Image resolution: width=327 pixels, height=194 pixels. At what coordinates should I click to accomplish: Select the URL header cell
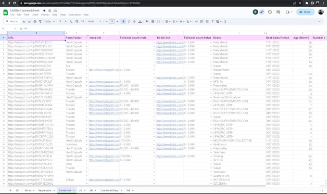pos(36,38)
